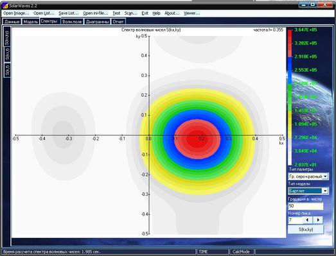Go to next peak number arrow
This screenshot has height=256, width=336.
pos(318,220)
